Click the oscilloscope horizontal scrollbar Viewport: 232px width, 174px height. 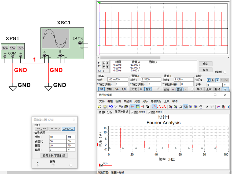click(x=164, y=58)
